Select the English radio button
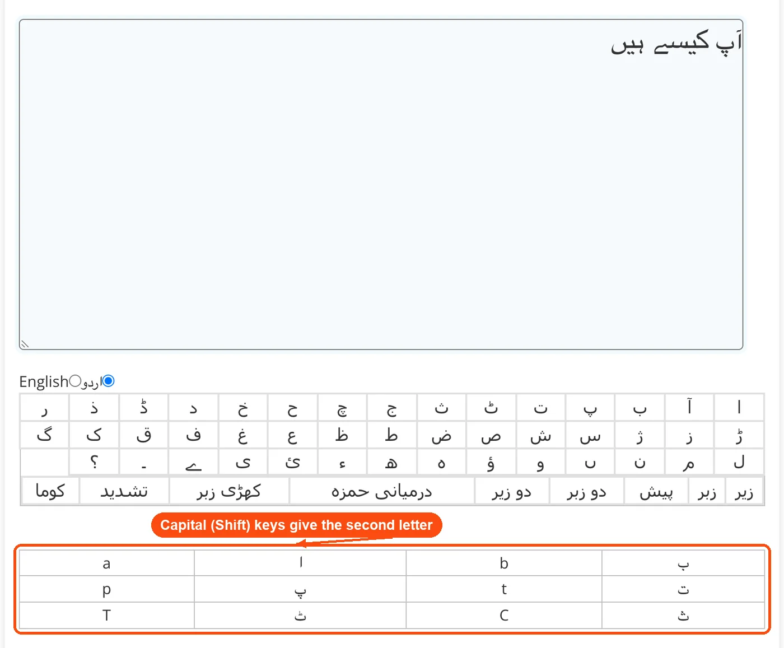Viewport: 784px width, 648px height. click(x=75, y=381)
